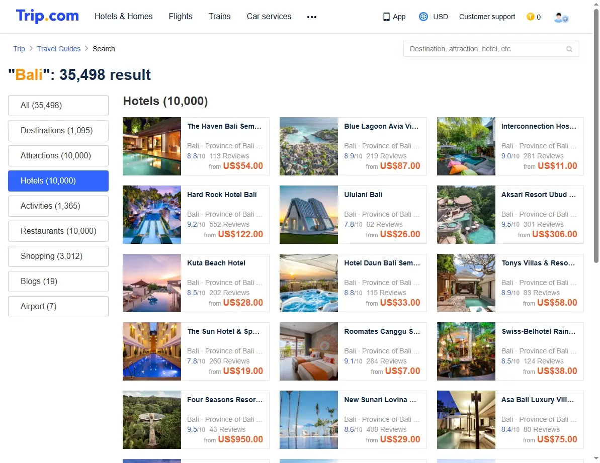Click the Trip.com logo
The height and width of the screenshot is (463, 600).
47,16
